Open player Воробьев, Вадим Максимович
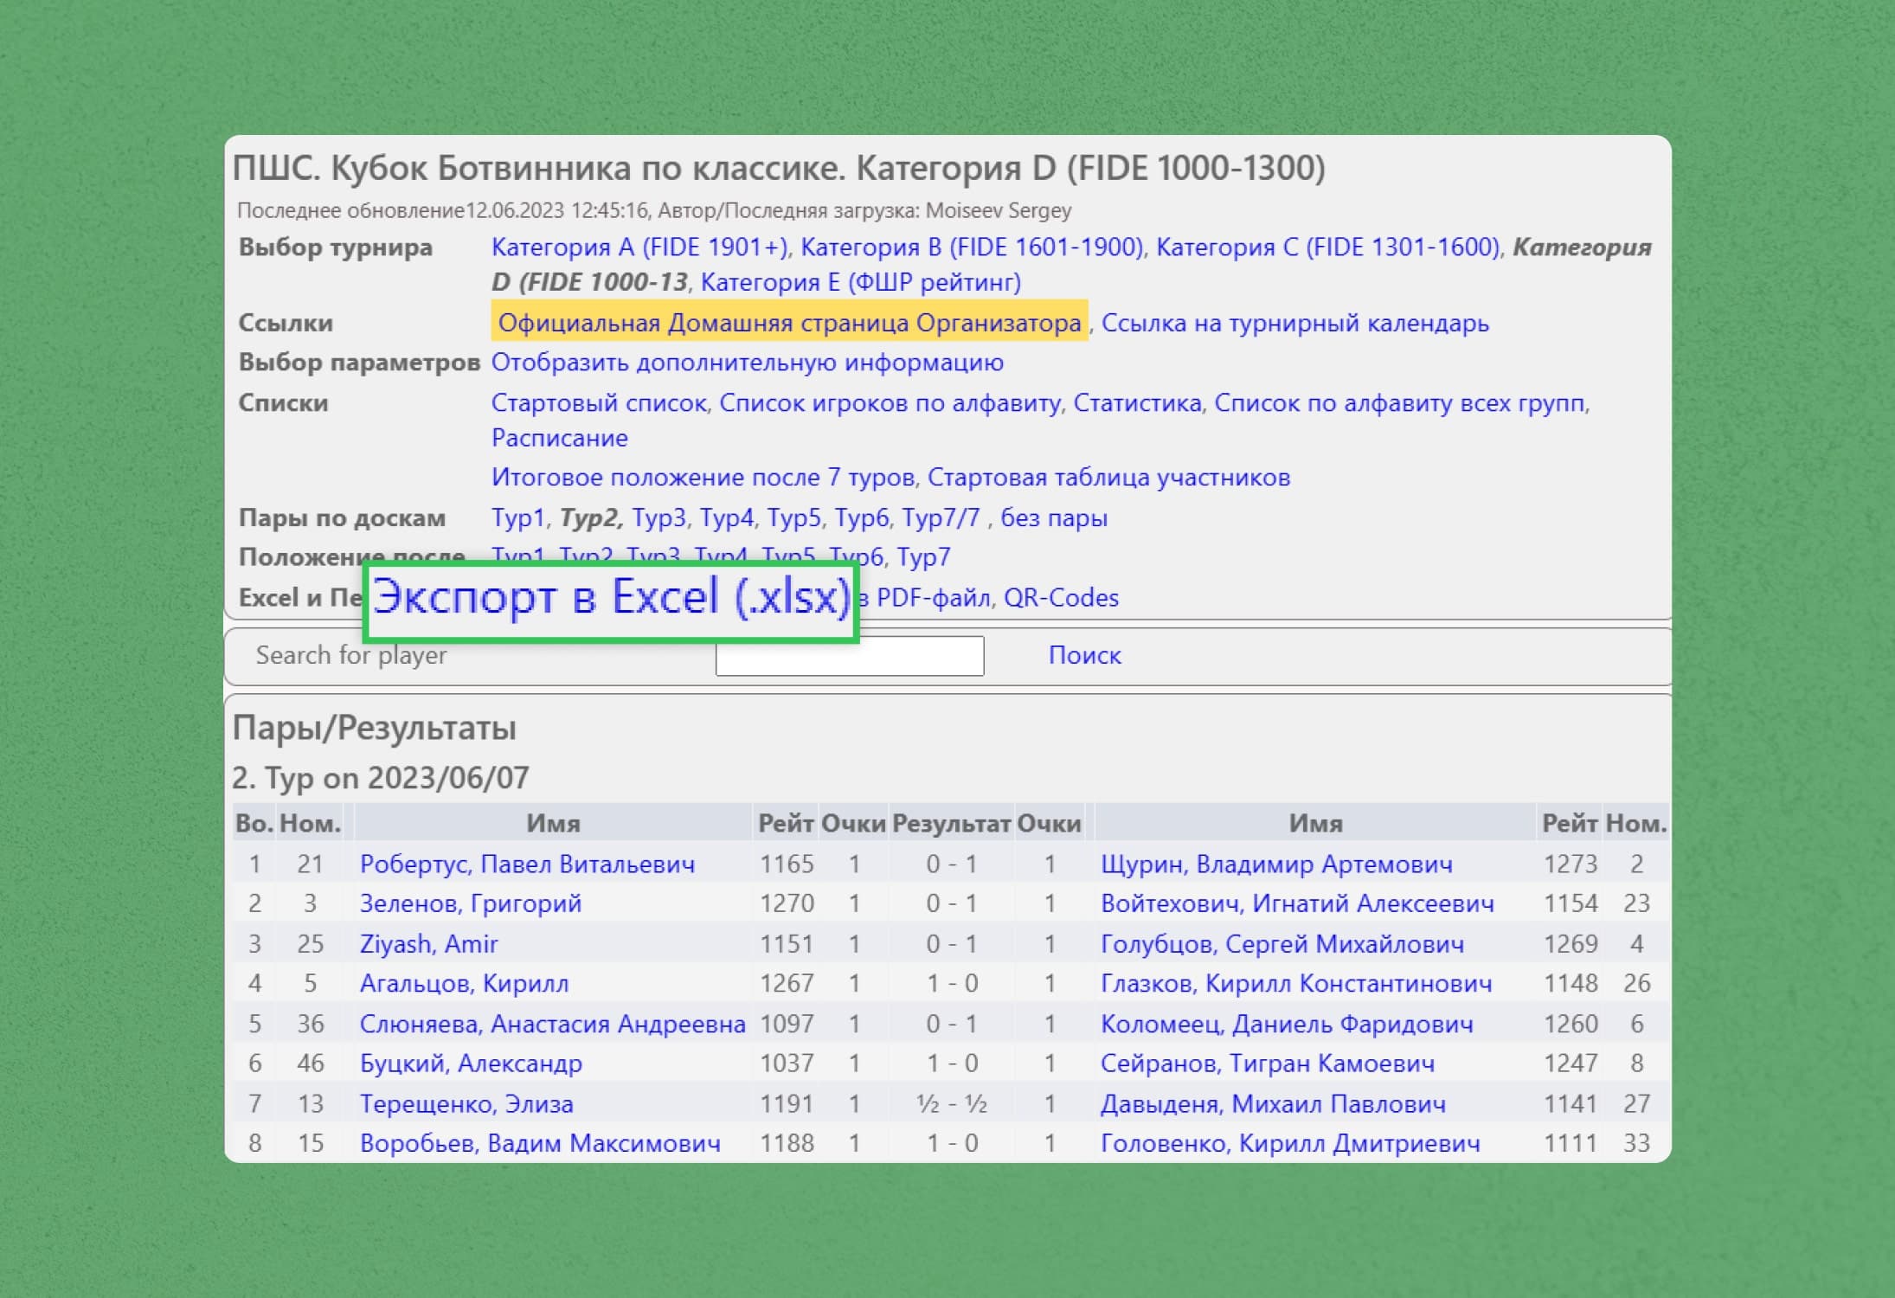 (x=540, y=1144)
